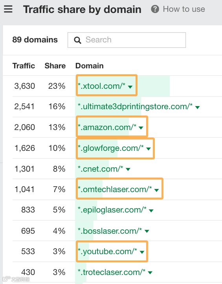Screen dimensions: 222x284
Task: Open the *.amazon.com/* domain link
Action: 107,127
